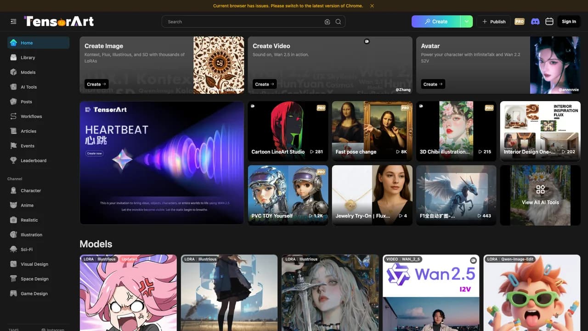Select the Illustration channel
The width and height of the screenshot is (588, 331).
(x=38, y=234)
